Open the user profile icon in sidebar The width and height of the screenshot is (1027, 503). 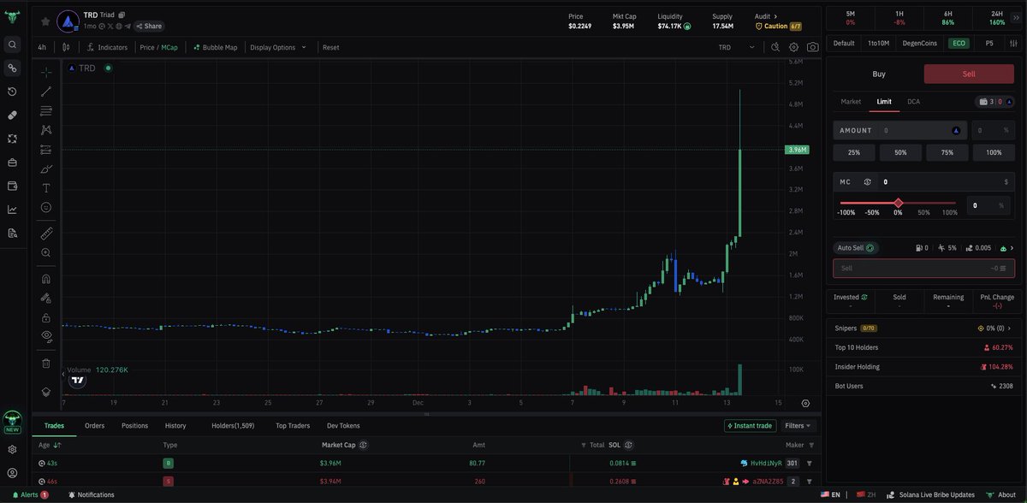12,473
